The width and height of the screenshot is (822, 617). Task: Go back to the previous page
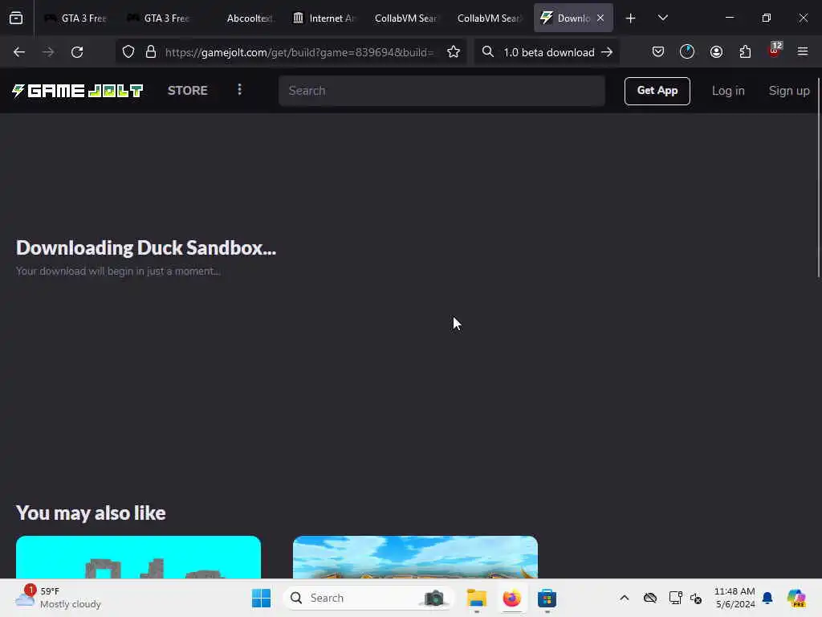point(19,52)
